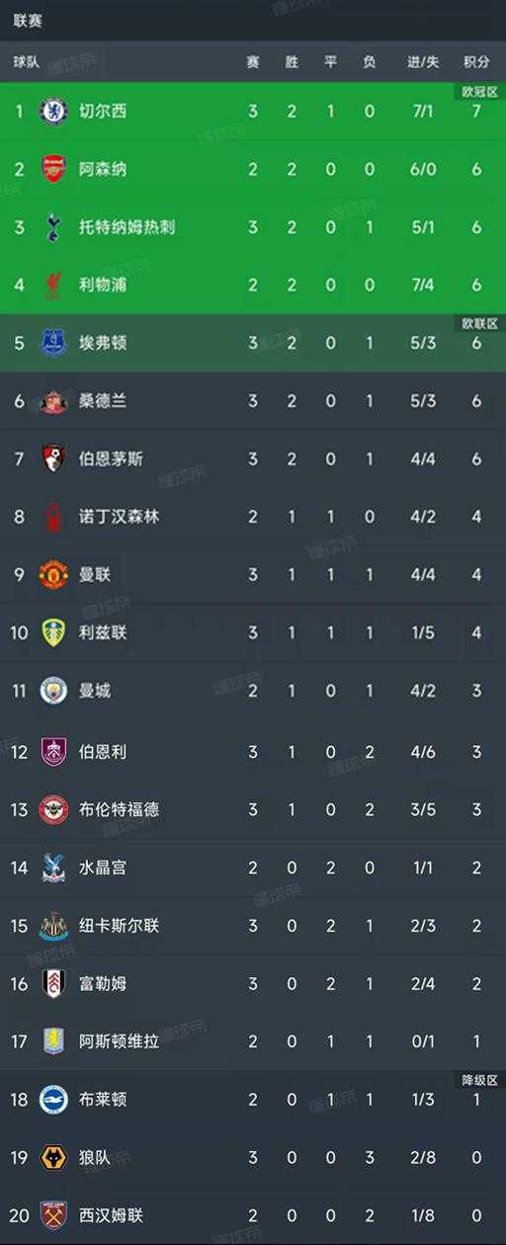Click the 布伦特福德 team row name

119,809
